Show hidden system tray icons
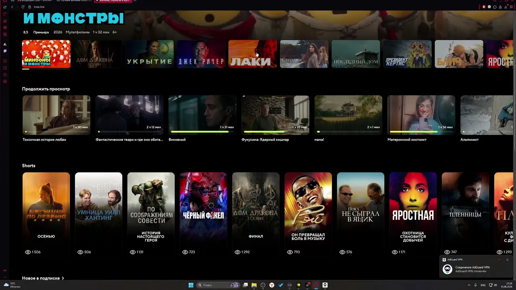 [469, 285]
